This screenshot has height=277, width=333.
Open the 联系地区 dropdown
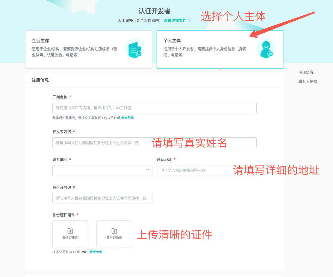click(x=102, y=171)
